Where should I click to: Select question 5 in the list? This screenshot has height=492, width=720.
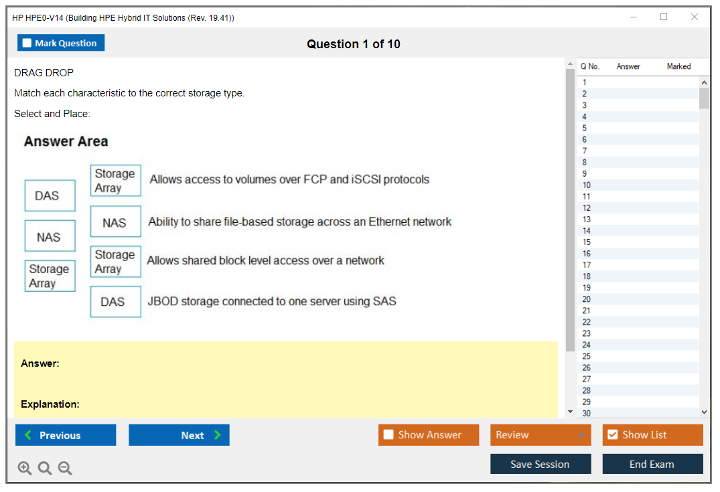coord(585,128)
